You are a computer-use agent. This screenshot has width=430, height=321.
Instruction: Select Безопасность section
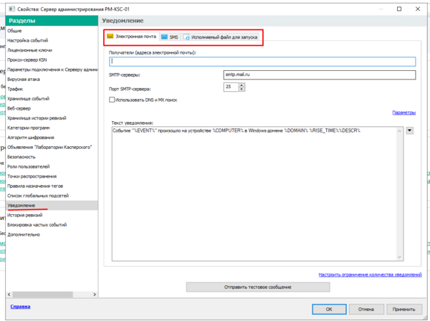click(52, 157)
